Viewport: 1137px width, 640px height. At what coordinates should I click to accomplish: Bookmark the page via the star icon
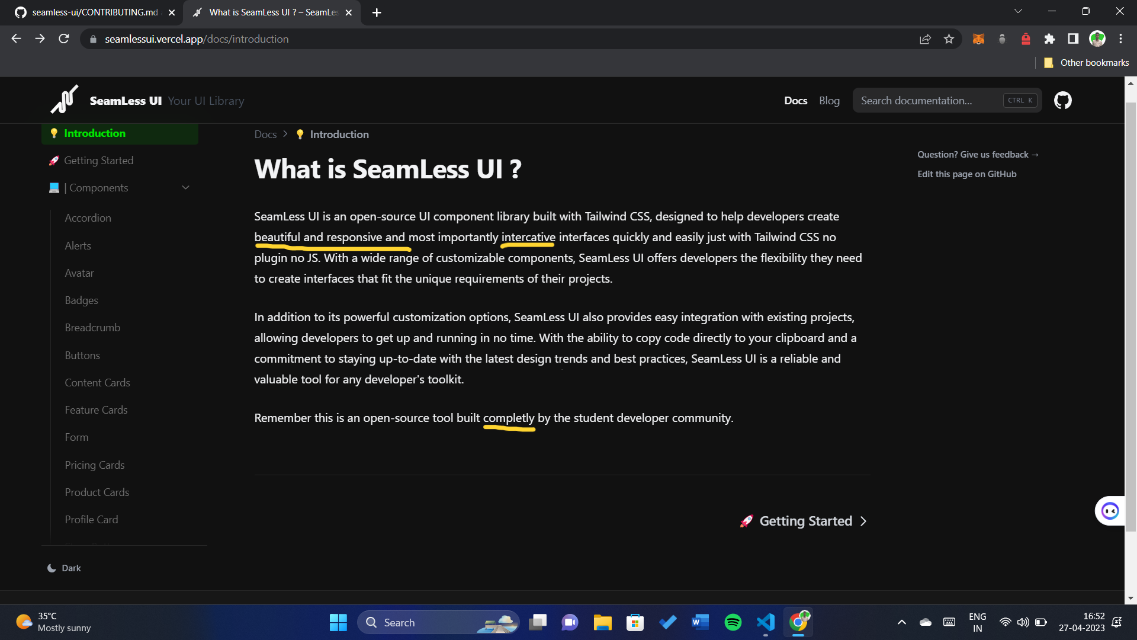[949, 39]
